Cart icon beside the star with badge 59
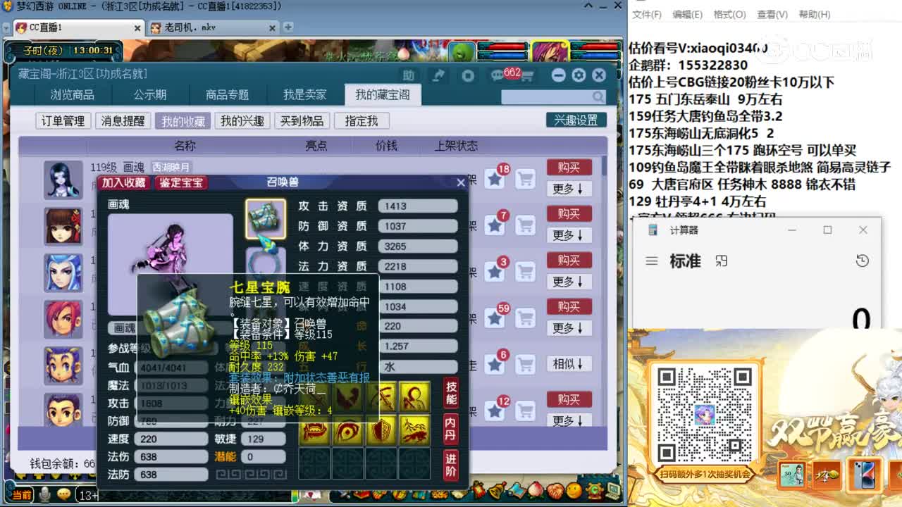This screenshot has width=902, height=507. 525,318
